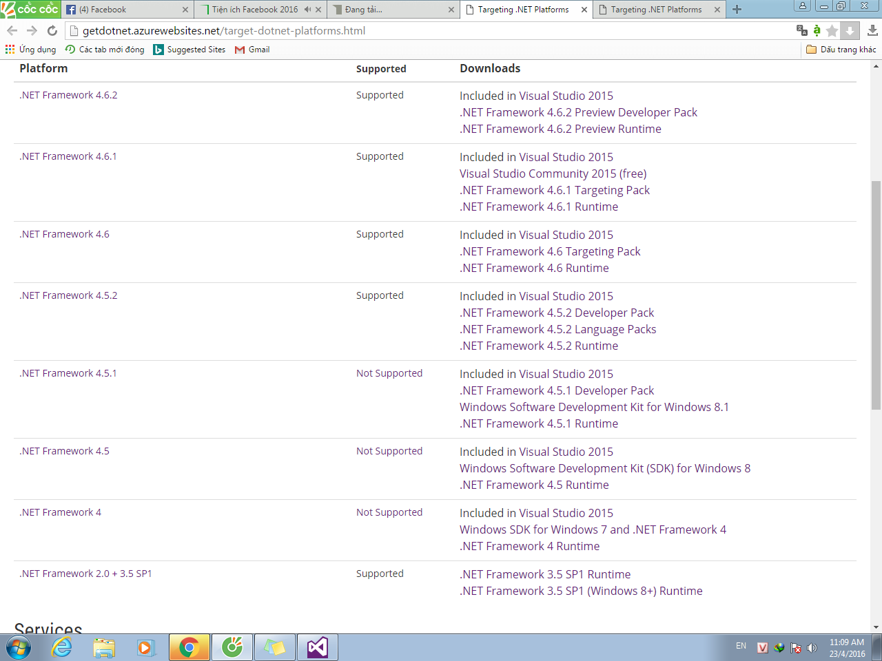Open the Cốc Cốc browser main menu
Viewport: 882px width, 661px height.
coord(30,9)
